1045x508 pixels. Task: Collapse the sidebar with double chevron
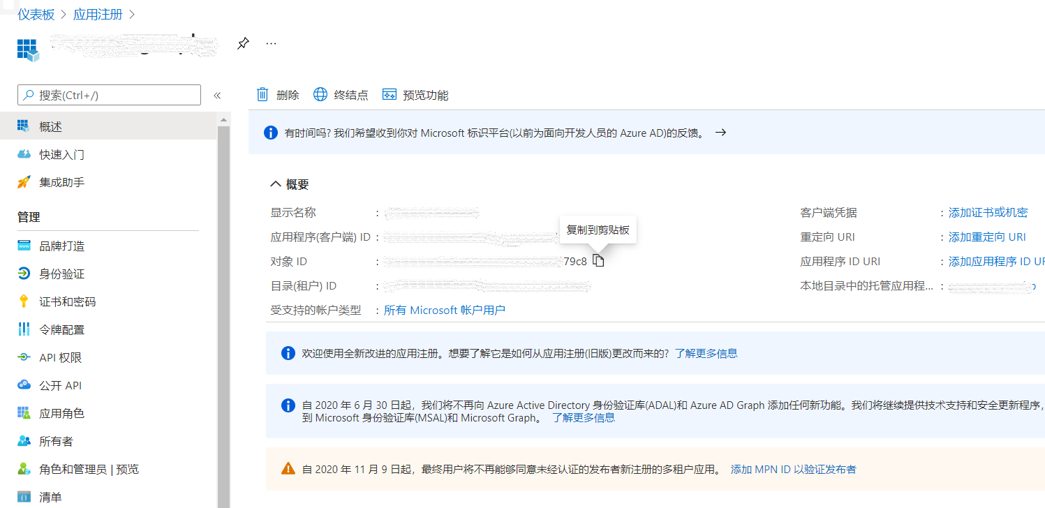pos(217,96)
